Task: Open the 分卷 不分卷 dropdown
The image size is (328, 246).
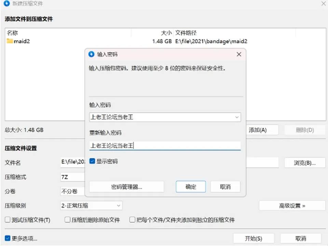Action: (x=72, y=191)
